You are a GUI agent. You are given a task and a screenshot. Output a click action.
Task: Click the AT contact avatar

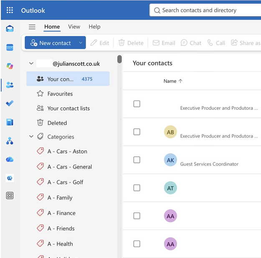(170, 188)
